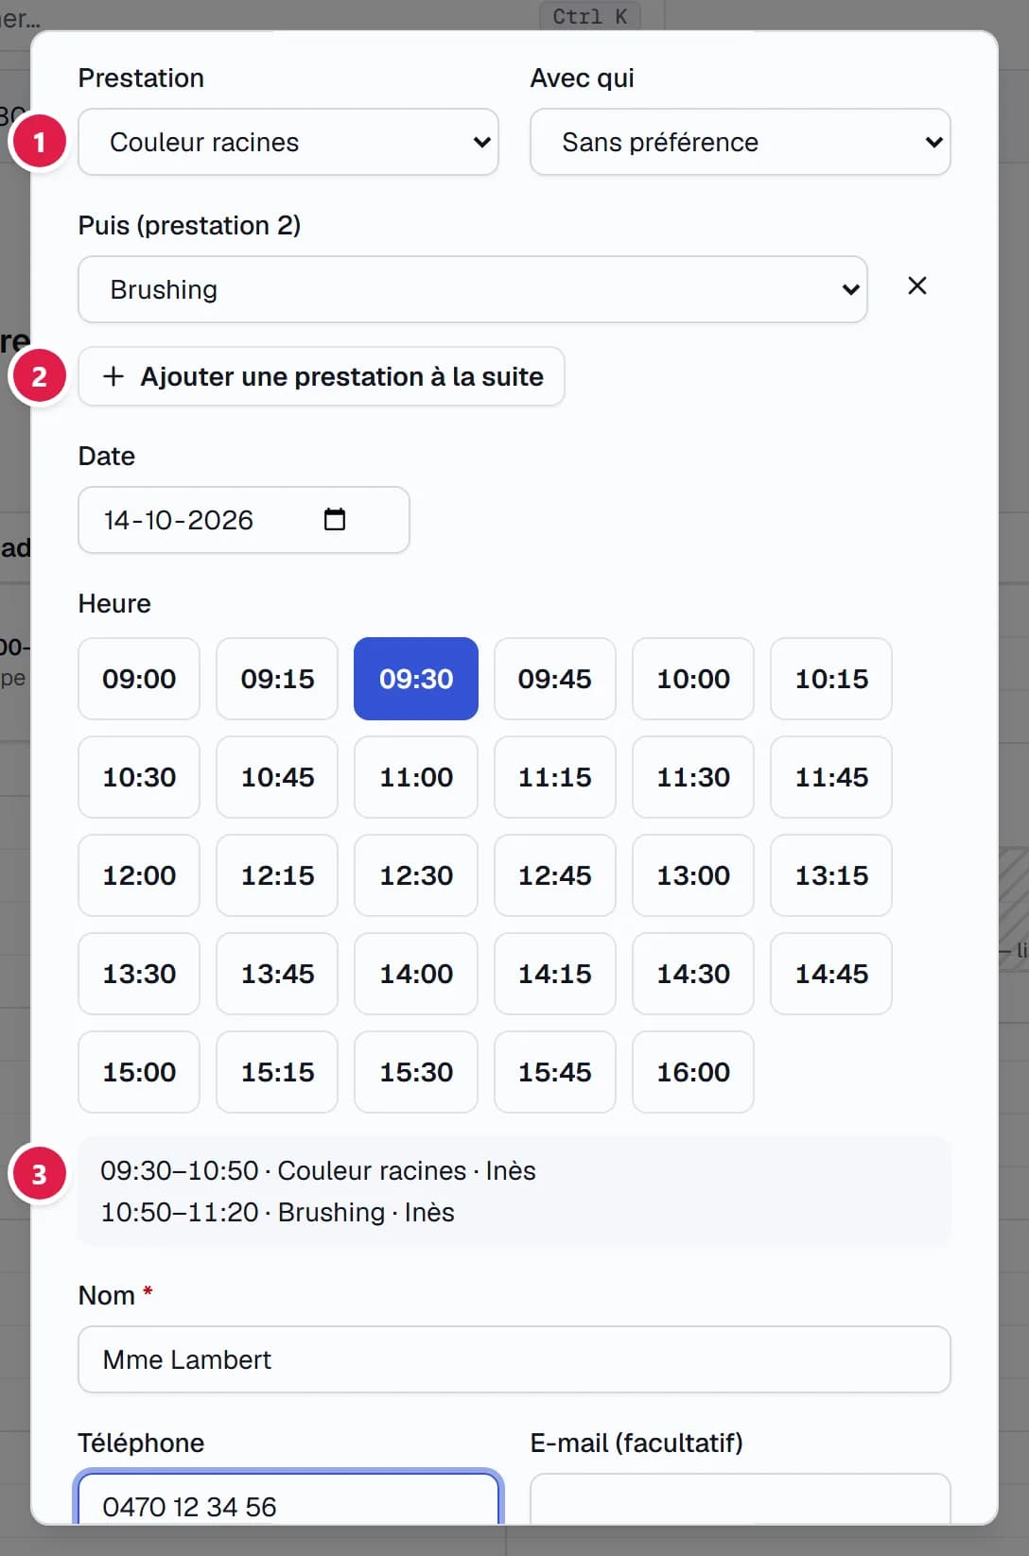Select the 11:00 time slot

[x=416, y=777]
